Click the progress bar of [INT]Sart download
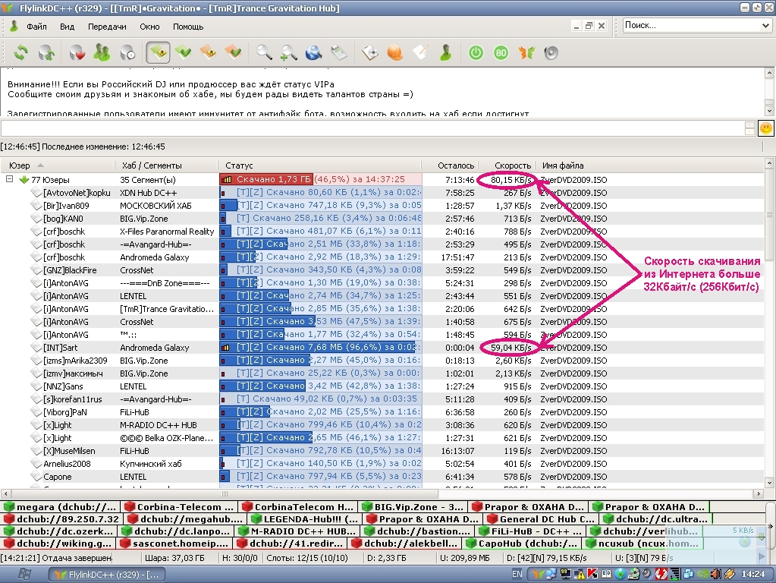The image size is (776, 583). tap(320, 348)
